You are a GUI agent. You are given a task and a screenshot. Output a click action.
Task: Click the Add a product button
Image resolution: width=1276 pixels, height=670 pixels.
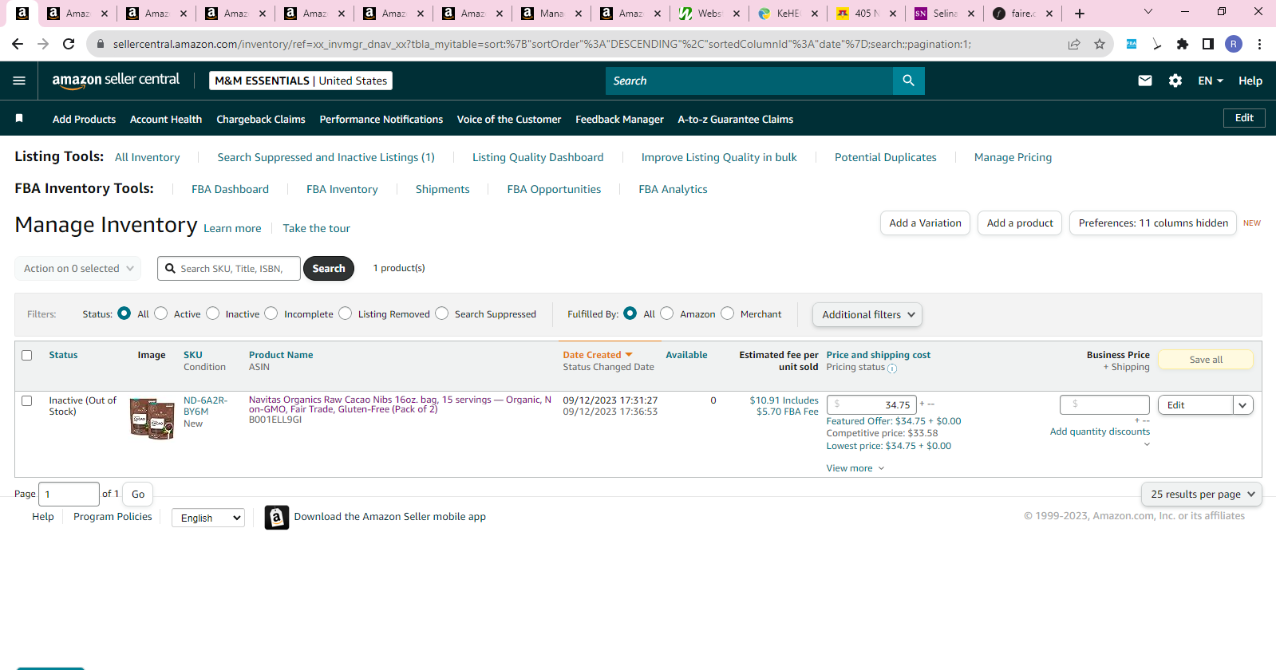pos(1020,223)
